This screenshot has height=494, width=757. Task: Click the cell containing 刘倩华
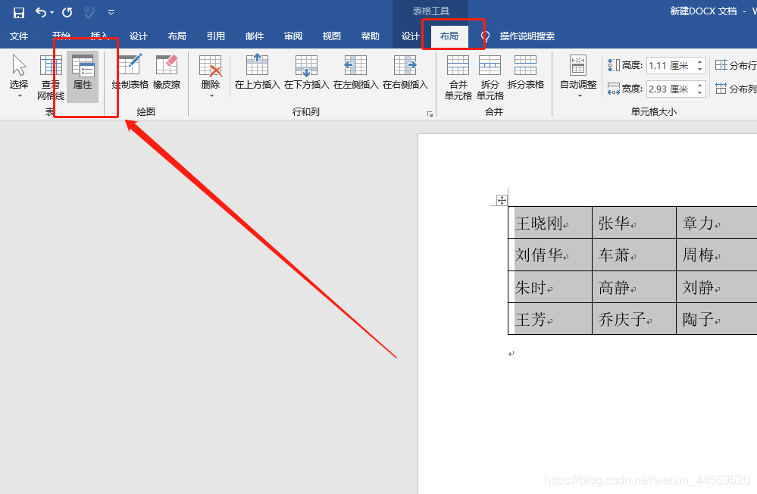pos(550,255)
